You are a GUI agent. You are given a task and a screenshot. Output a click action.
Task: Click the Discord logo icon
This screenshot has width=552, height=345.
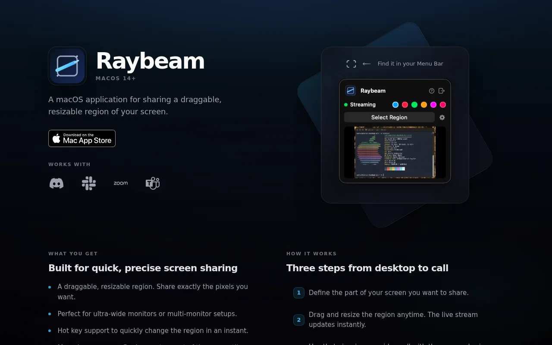point(56,183)
